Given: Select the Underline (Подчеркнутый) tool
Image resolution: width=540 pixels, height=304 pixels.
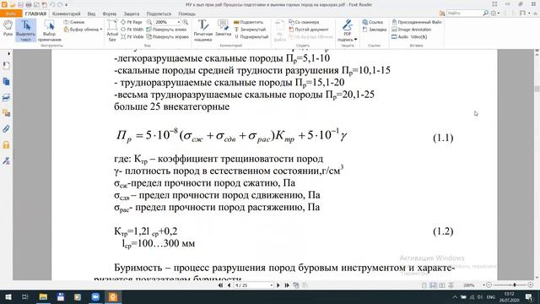Looking at the screenshot, I should click(x=251, y=36).
